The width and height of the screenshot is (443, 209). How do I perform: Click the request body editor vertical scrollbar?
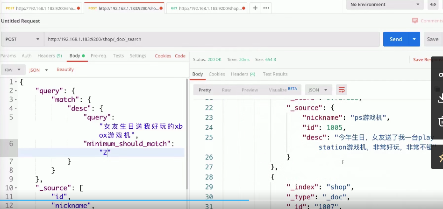coord(186,134)
